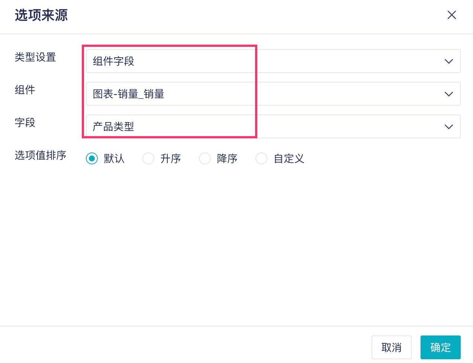The image size is (473, 363).
Task: Close the 选项来源 dialog with X icon
Action: coord(451,15)
